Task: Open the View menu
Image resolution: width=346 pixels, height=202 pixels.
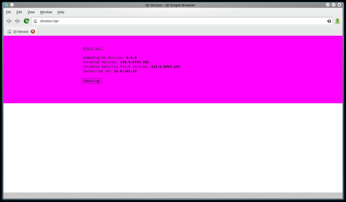Action: (31, 12)
